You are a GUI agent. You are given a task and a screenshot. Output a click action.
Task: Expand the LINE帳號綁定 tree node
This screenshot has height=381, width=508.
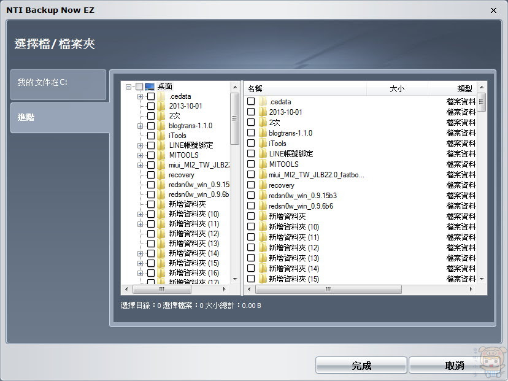point(140,145)
